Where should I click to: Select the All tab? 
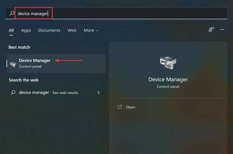[11, 30]
